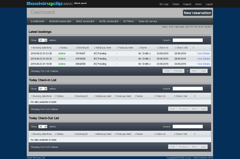Screen dimensions: 240x159
Task: View details of booking 15116407
Action: (x=203, y=53)
